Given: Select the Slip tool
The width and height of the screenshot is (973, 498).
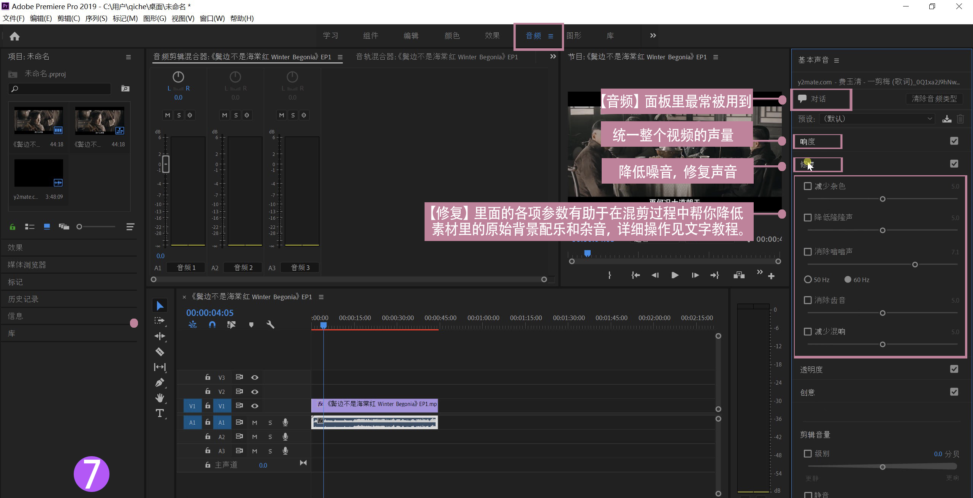Looking at the screenshot, I should (160, 367).
